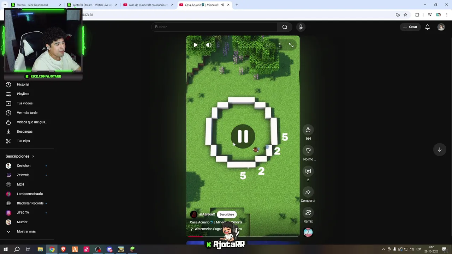Click the system volume tray icon
452x254 pixels.
tap(411, 249)
